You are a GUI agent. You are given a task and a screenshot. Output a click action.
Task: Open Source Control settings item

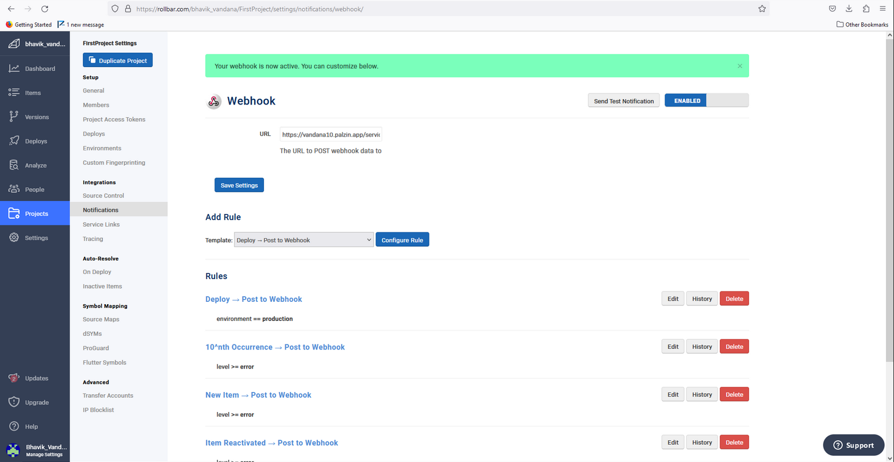[x=103, y=196]
